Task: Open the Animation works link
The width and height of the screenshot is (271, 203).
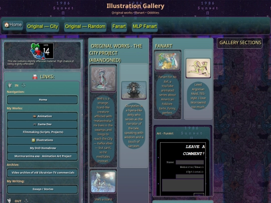Action: (x=43, y=116)
